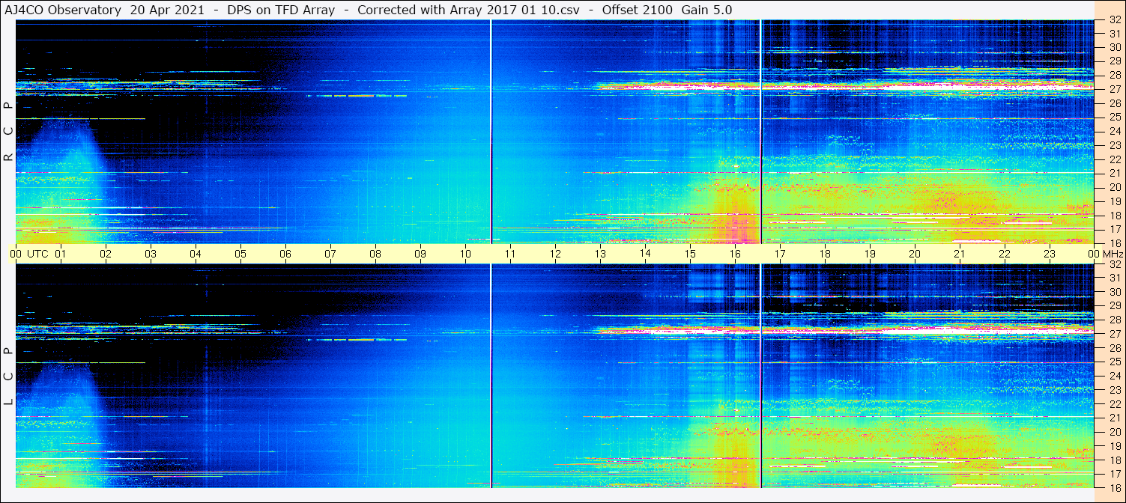Select the date 20 Apr 2021 in header
This screenshot has height=503, width=1126.
tap(166, 10)
